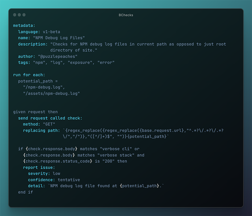Viewport: 252px width, 216px height.
Task: Click the confidence: tentative line
Action: [x=54, y=180]
